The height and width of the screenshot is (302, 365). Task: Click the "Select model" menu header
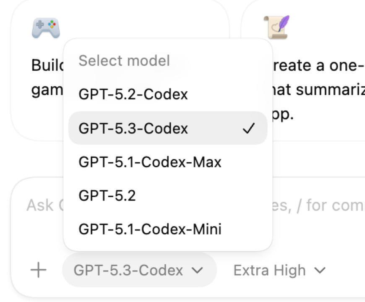(x=124, y=61)
